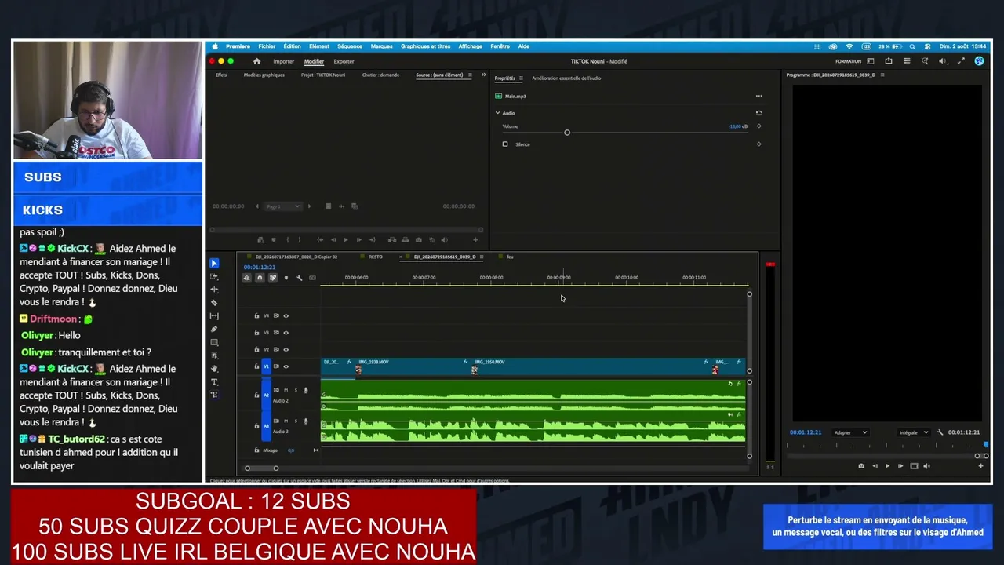Screen dimensions: 1004x565
Task: Open the Propriétés panel menu
Action: (521, 78)
